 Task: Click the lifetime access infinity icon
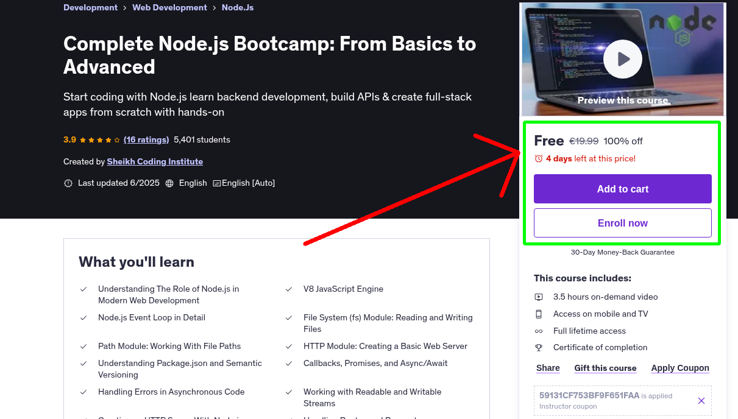pos(539,331)
